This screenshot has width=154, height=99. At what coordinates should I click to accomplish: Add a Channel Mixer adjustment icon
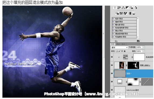pos(136,8)
